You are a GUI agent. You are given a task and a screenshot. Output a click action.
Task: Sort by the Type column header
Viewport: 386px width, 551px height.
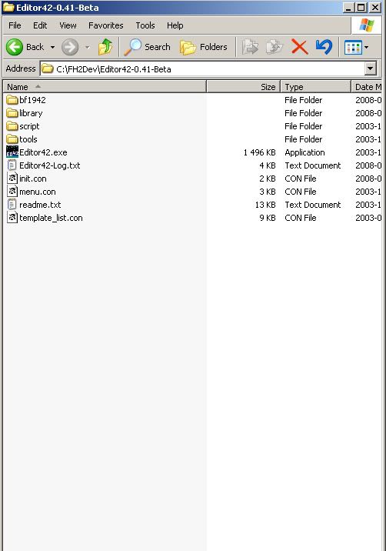tap(316, 87)
